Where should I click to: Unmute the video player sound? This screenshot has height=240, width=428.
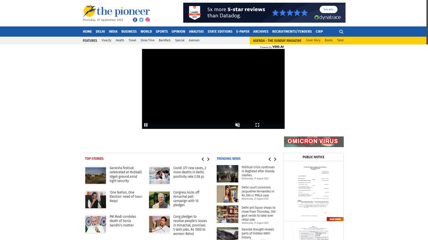[x=238, y=125]
